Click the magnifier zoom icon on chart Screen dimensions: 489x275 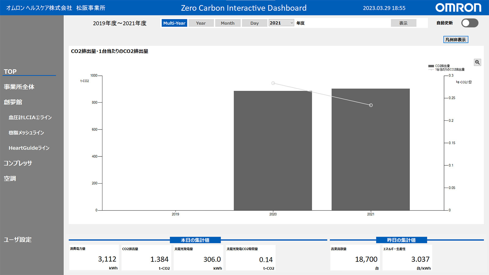pos(477,62)
